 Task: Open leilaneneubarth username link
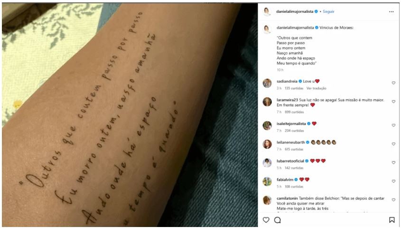pos(291,142)
